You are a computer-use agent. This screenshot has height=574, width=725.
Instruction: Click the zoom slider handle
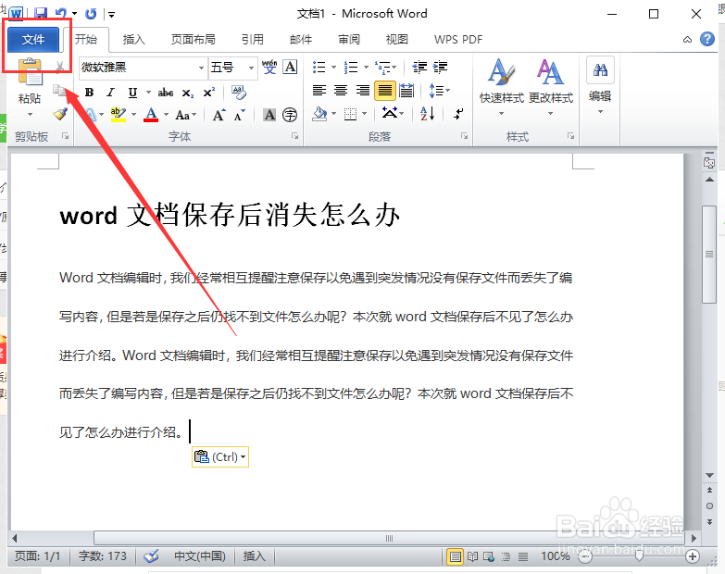pyautogui.click(x=639, y=556)
